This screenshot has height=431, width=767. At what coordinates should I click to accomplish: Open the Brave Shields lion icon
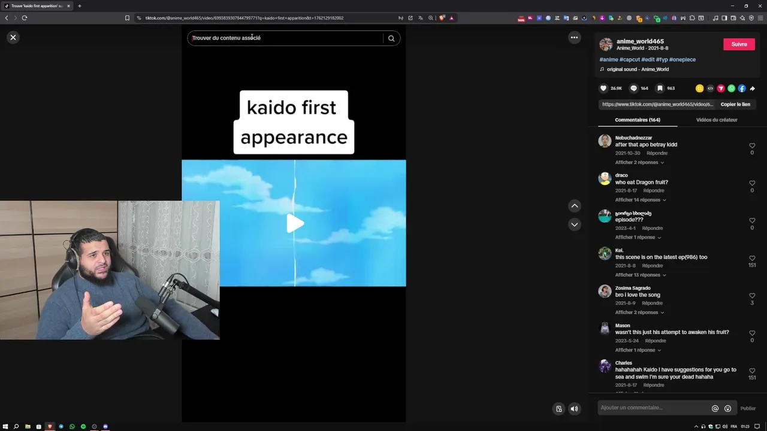coord(442,18)
